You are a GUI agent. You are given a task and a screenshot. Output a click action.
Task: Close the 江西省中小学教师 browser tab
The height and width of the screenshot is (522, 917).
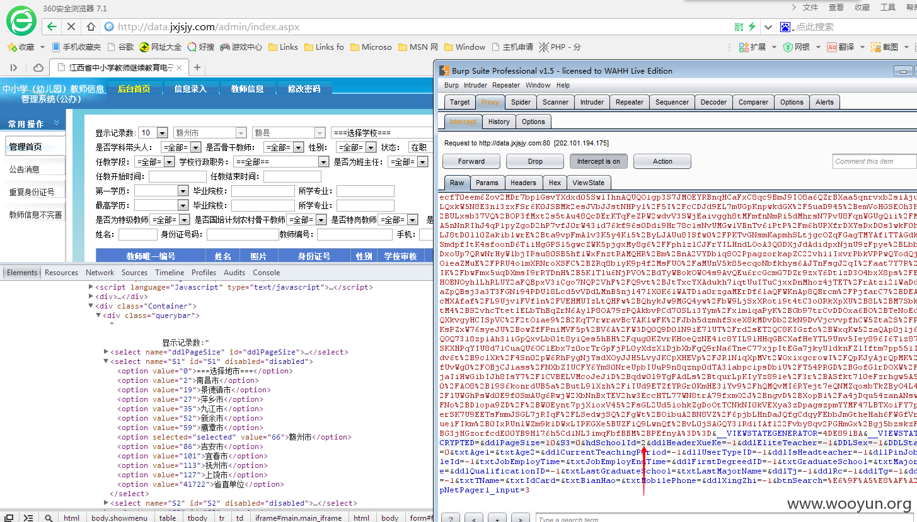point(179,67)
